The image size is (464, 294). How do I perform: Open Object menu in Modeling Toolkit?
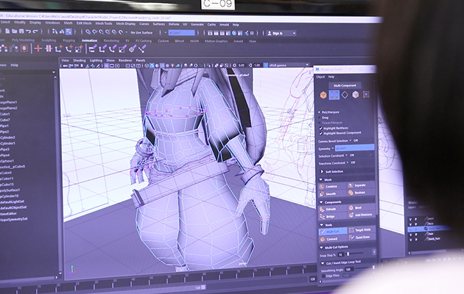[320, 77]
